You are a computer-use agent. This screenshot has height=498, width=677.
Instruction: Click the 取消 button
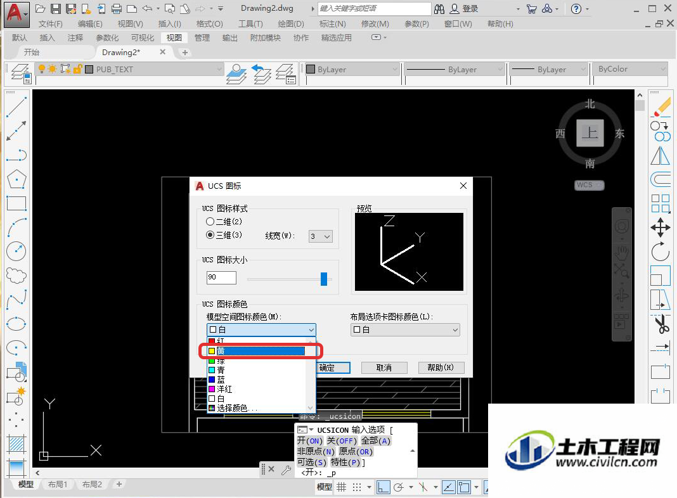(384, 367)
